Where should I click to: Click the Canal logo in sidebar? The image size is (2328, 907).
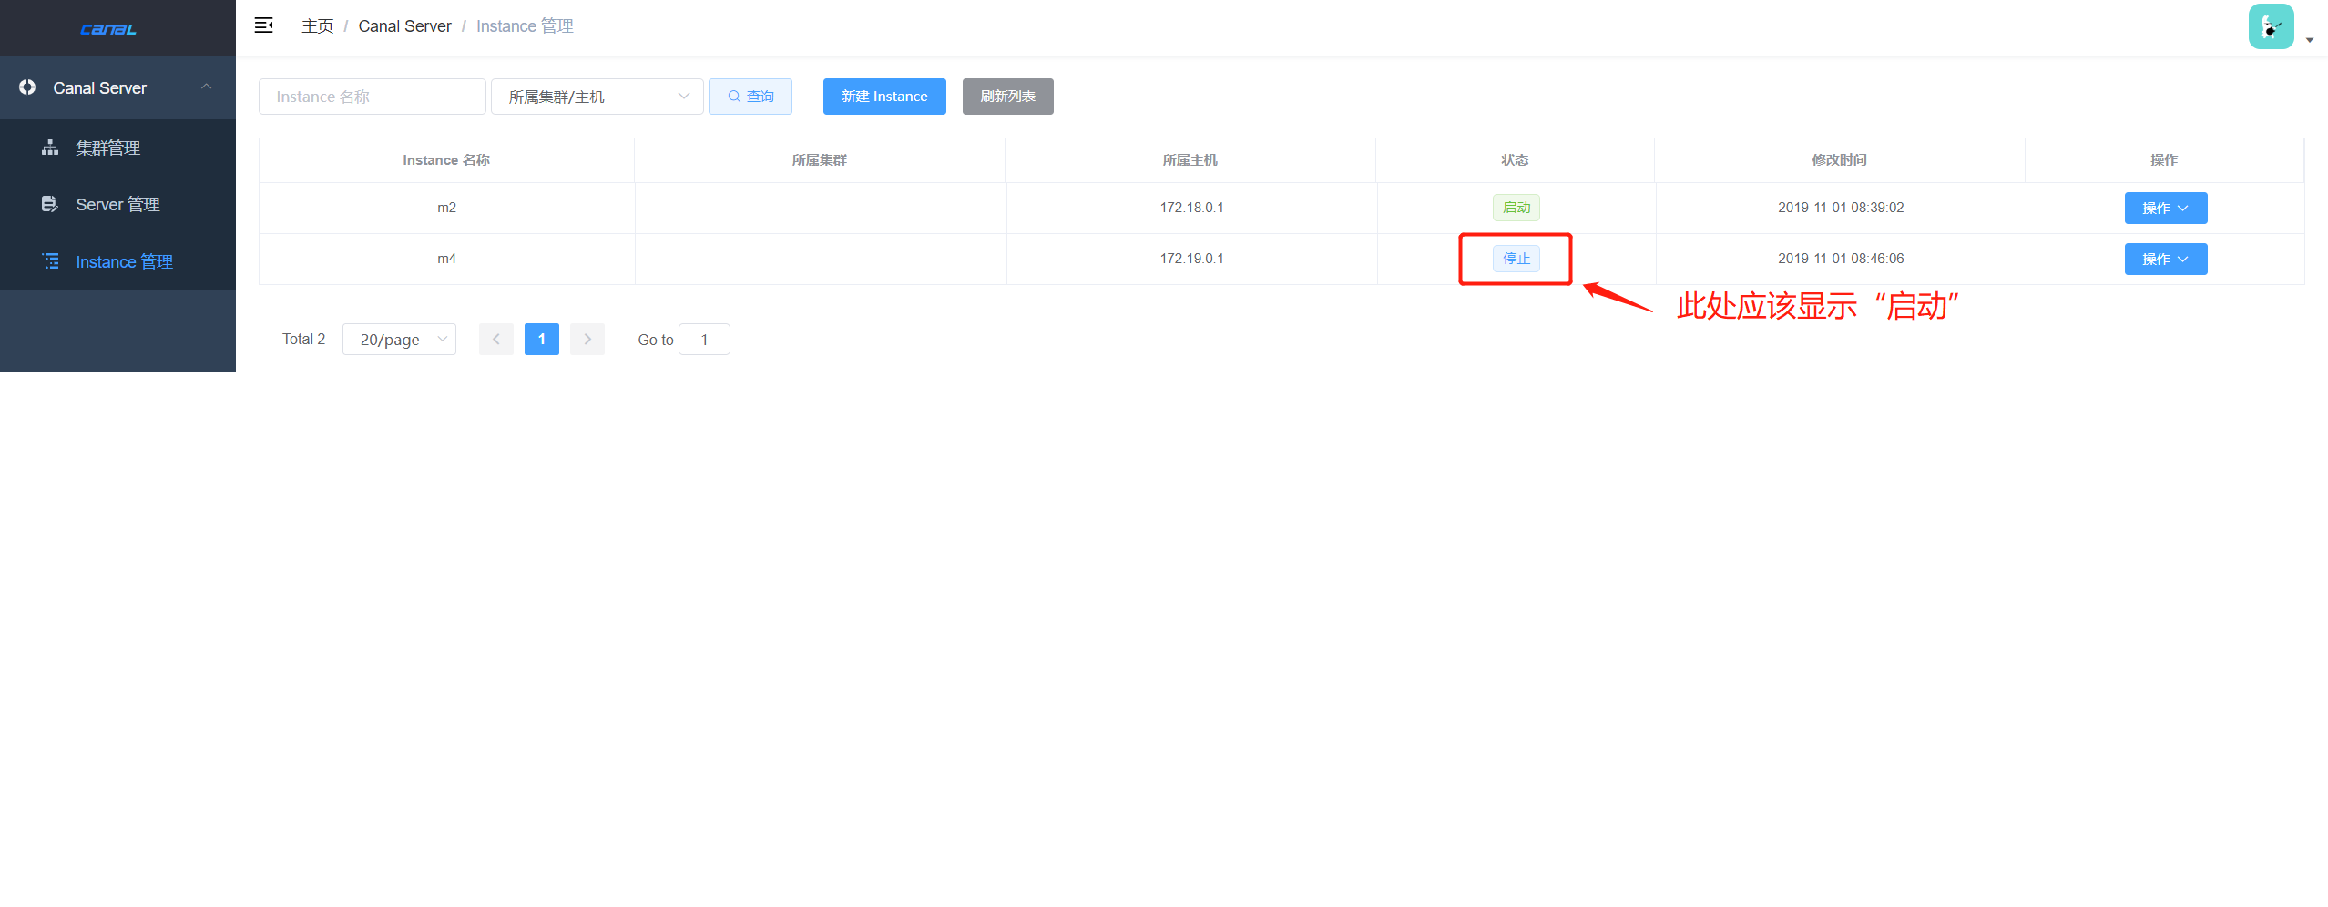pyautogui.click(x=107, y=28)
